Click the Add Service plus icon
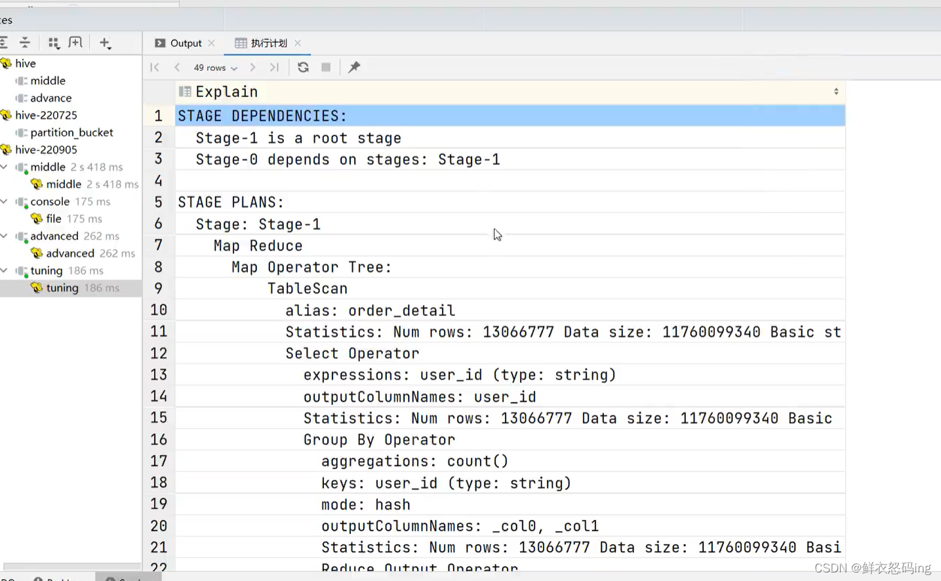This screenshot has height=581, width=941. click(105, 43)
